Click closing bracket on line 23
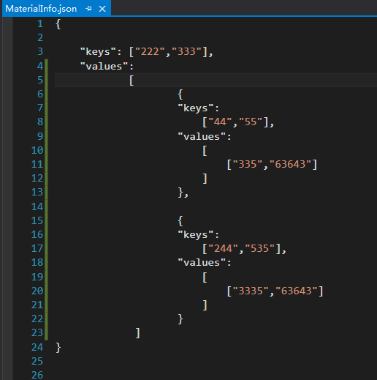 (x=138, y=333)
